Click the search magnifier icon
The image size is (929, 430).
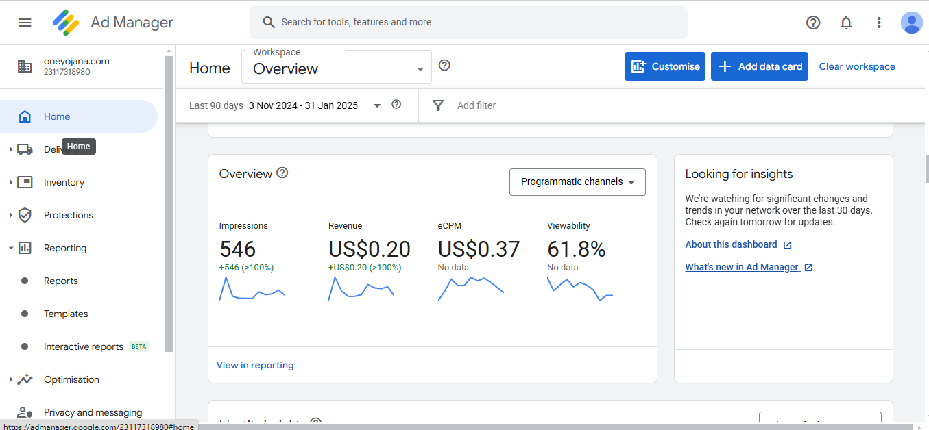(269, 23)
